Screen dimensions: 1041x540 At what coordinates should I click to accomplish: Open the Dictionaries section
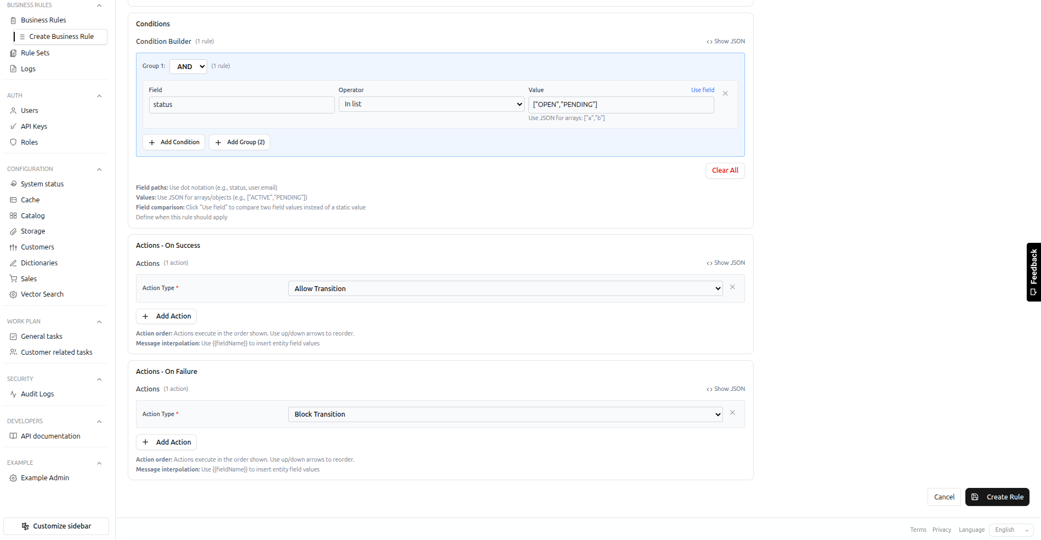pyautogui.click(x=39, y=263)
